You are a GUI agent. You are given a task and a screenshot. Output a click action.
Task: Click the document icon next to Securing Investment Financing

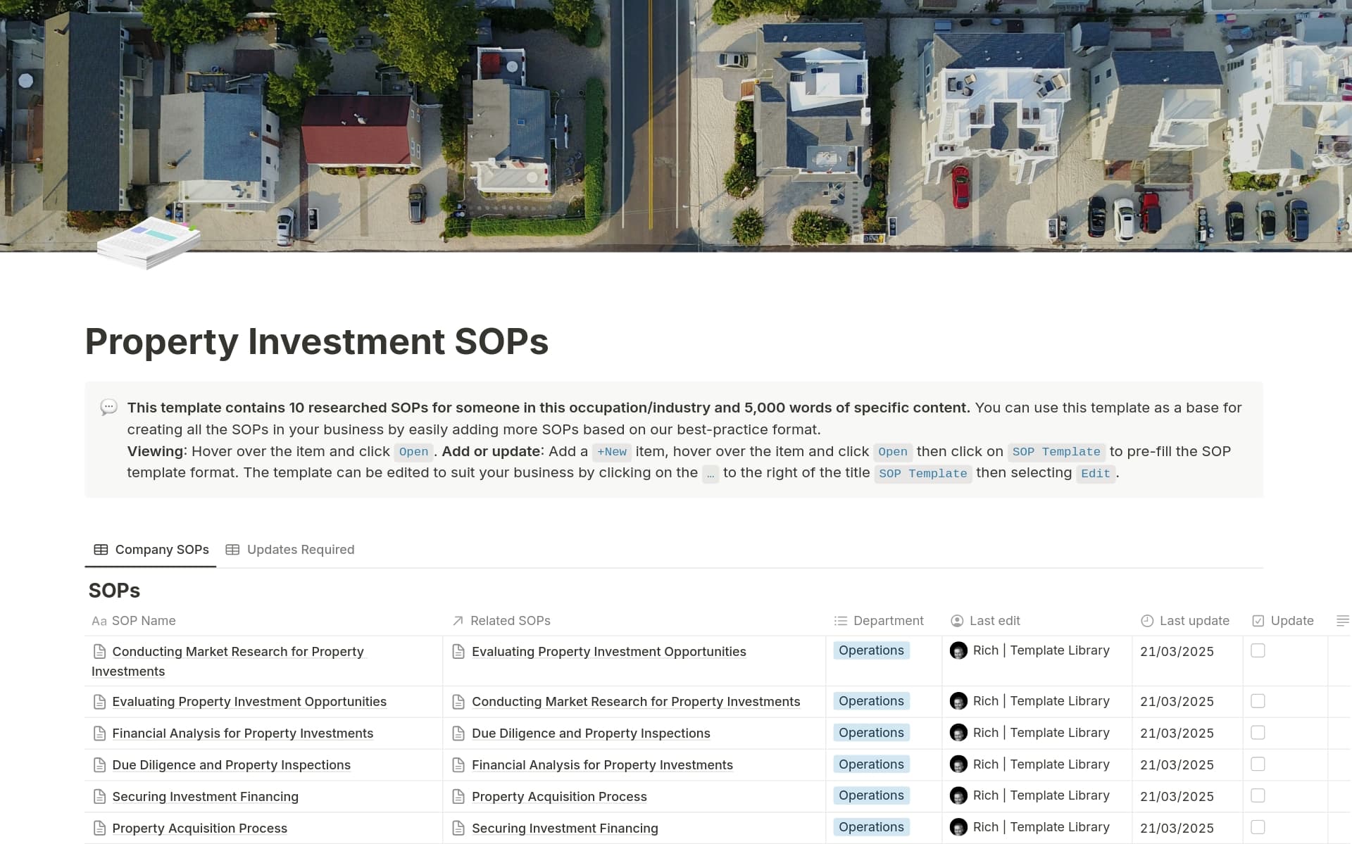(99, 796)
